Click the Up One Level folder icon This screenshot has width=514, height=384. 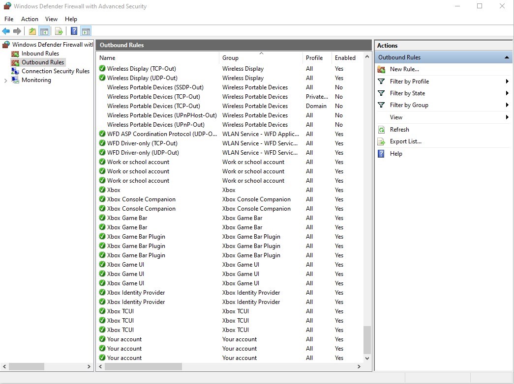click(x=32, y=31)
